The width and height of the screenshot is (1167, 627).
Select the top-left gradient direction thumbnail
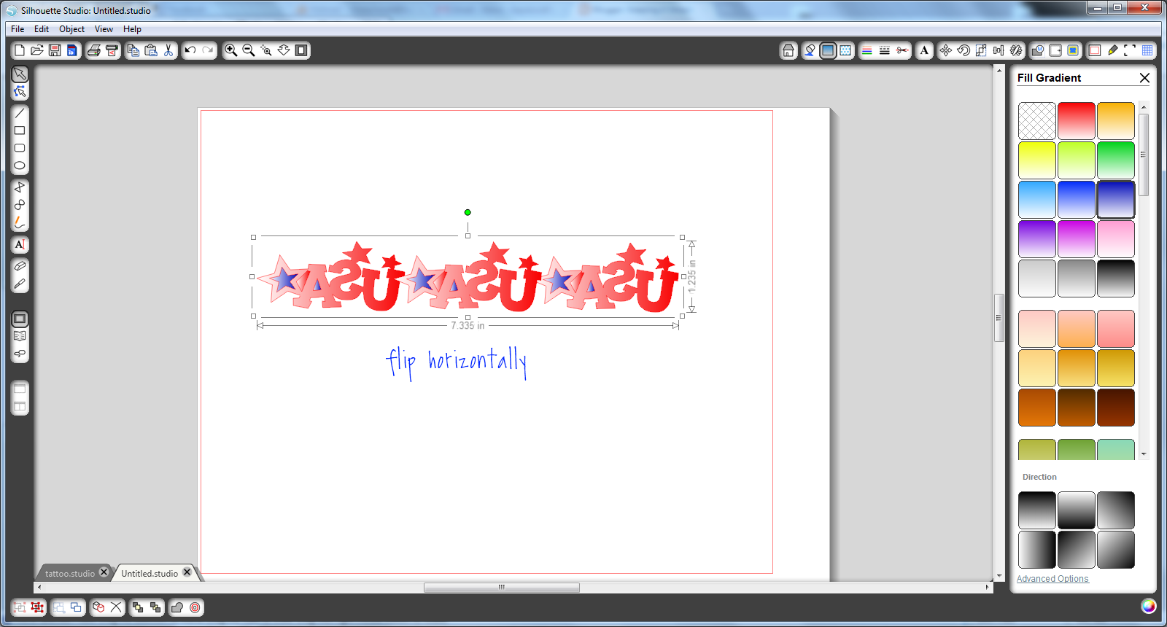coord(1037,510)
